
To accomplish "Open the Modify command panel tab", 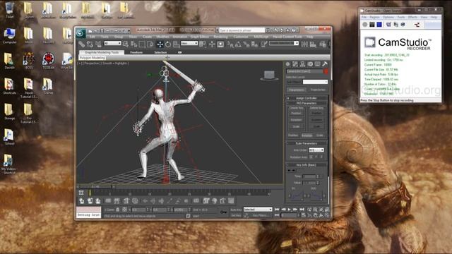I will click(x=295, y=64).
